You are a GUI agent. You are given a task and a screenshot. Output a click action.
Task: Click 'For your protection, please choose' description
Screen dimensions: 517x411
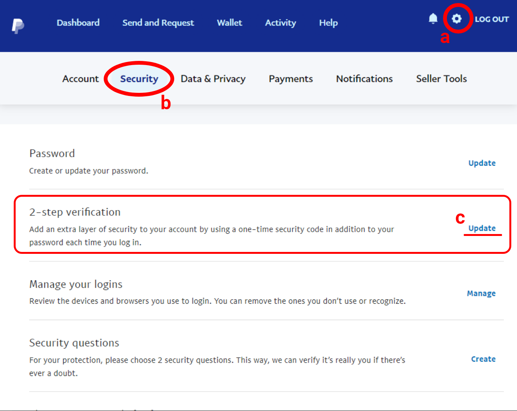coord(217,366)
